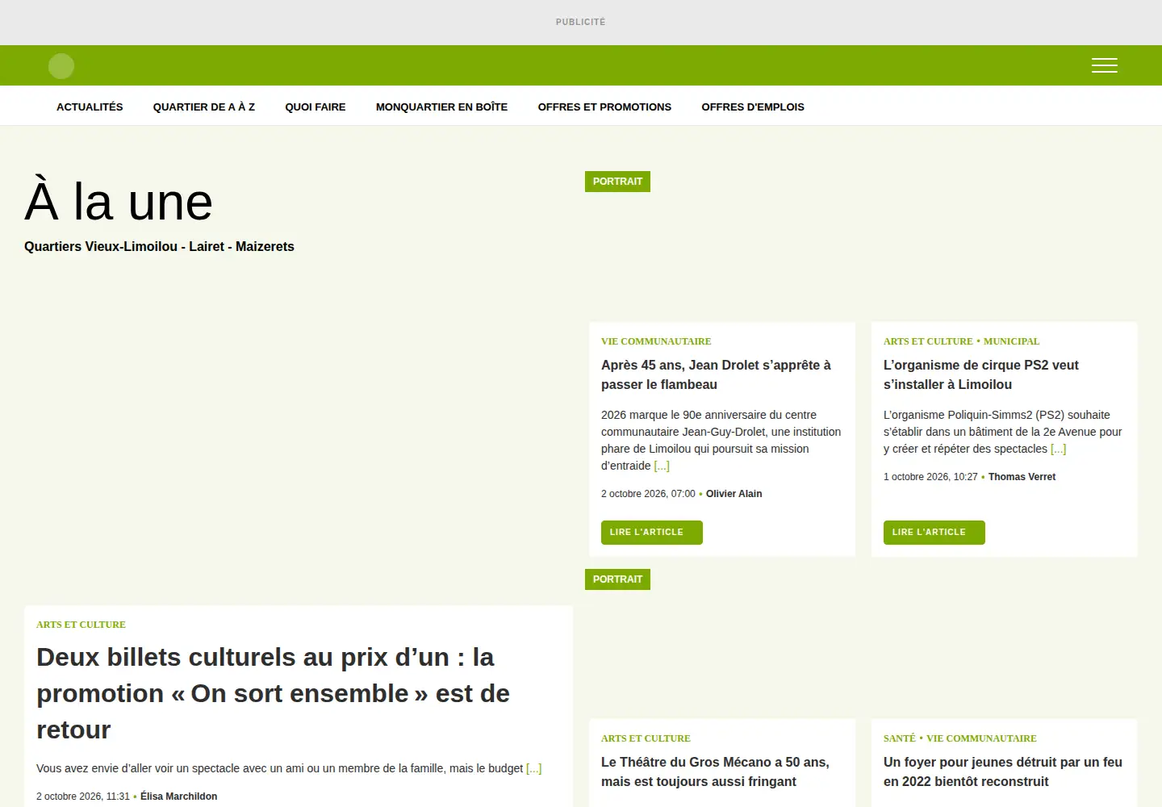Select Quoi faire in the navigation
Viewport: 1162px width, 807px height.
(x=316, y=107)
